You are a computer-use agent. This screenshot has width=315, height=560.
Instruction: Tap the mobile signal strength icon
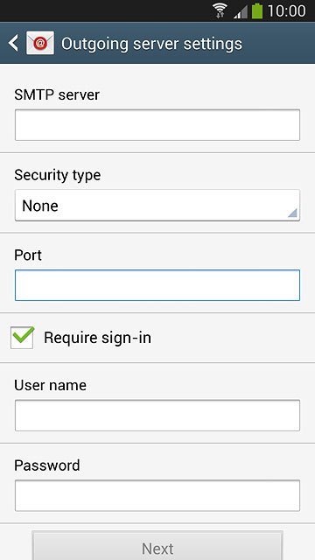pos(241,11)
